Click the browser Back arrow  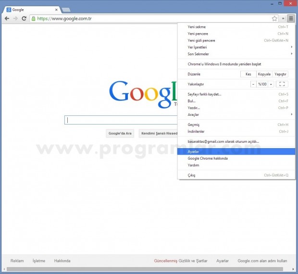(x=7, y=18)
